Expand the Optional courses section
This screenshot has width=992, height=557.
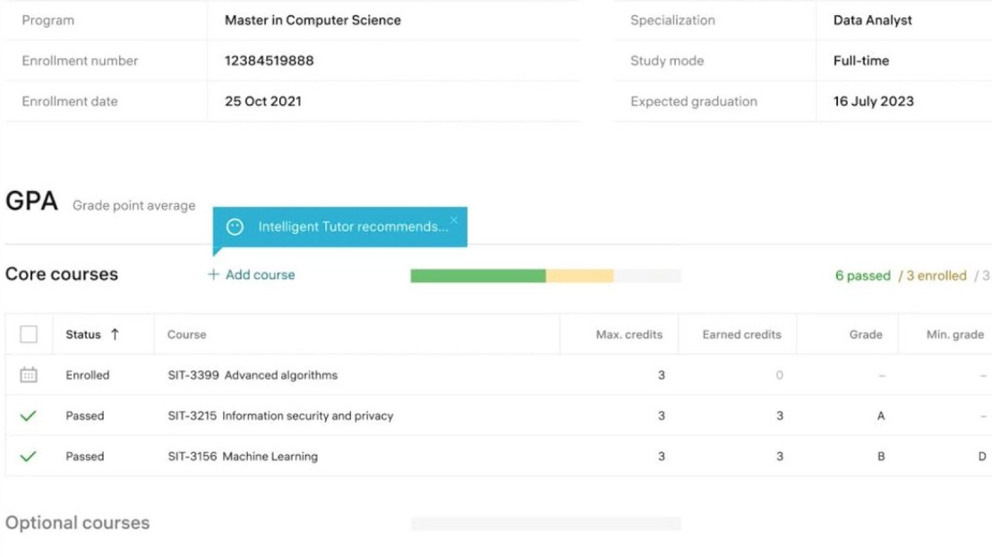tap(77, 523)
